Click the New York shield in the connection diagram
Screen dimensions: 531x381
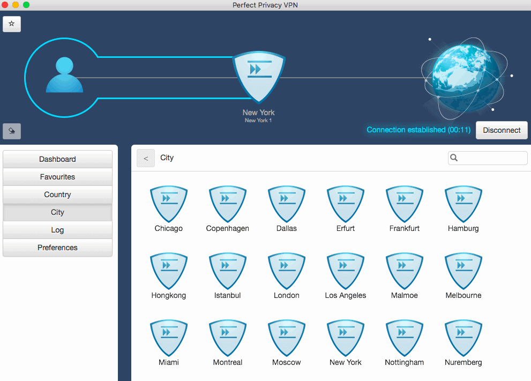(x=258, y=78)
